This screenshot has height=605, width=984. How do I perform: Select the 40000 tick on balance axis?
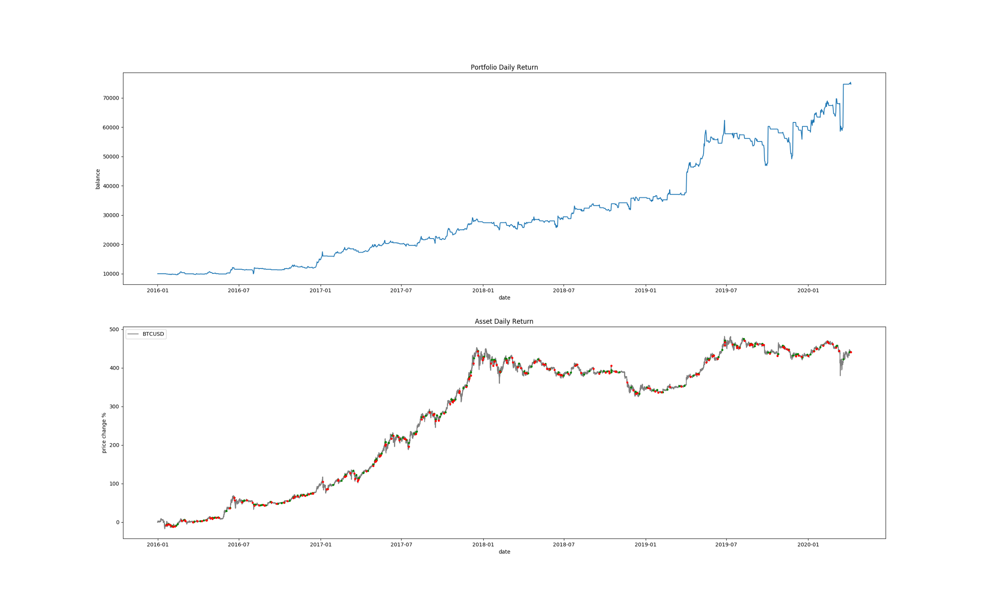111,186
